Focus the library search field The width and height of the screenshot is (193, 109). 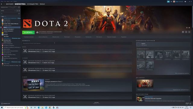tap(9, 13)
